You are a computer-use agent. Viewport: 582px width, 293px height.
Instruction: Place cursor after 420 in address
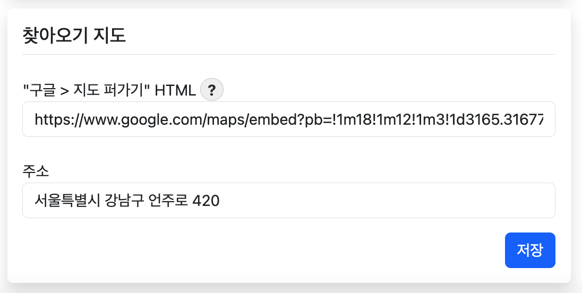pos(220,201)
